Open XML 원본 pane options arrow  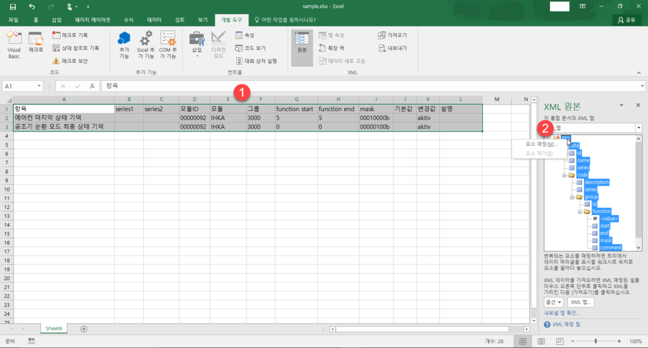[621, 106]
